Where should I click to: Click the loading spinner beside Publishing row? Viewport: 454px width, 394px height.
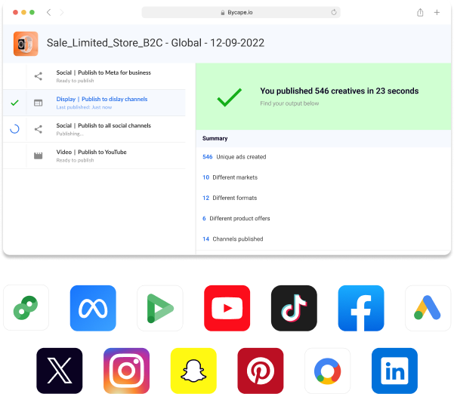[x=14, y=129]
